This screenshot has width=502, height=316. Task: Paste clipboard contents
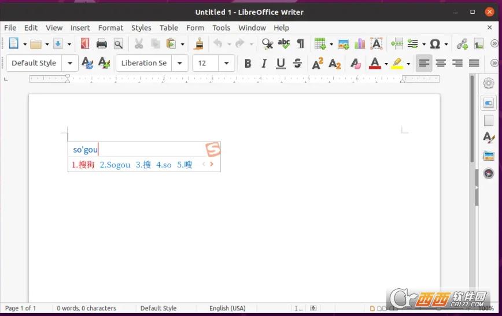pos(171,44)
